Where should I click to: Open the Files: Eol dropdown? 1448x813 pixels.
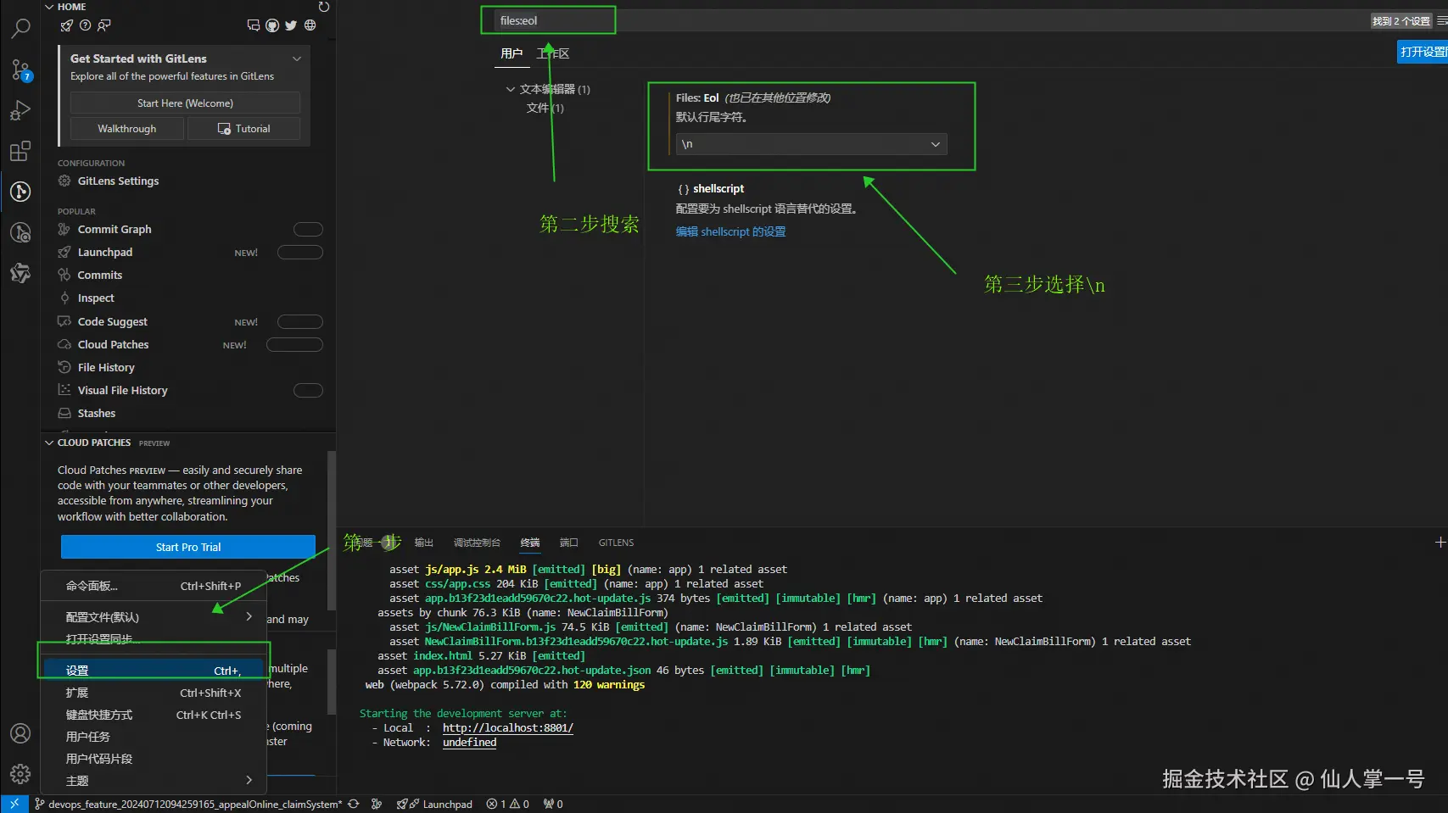point(811,144)
